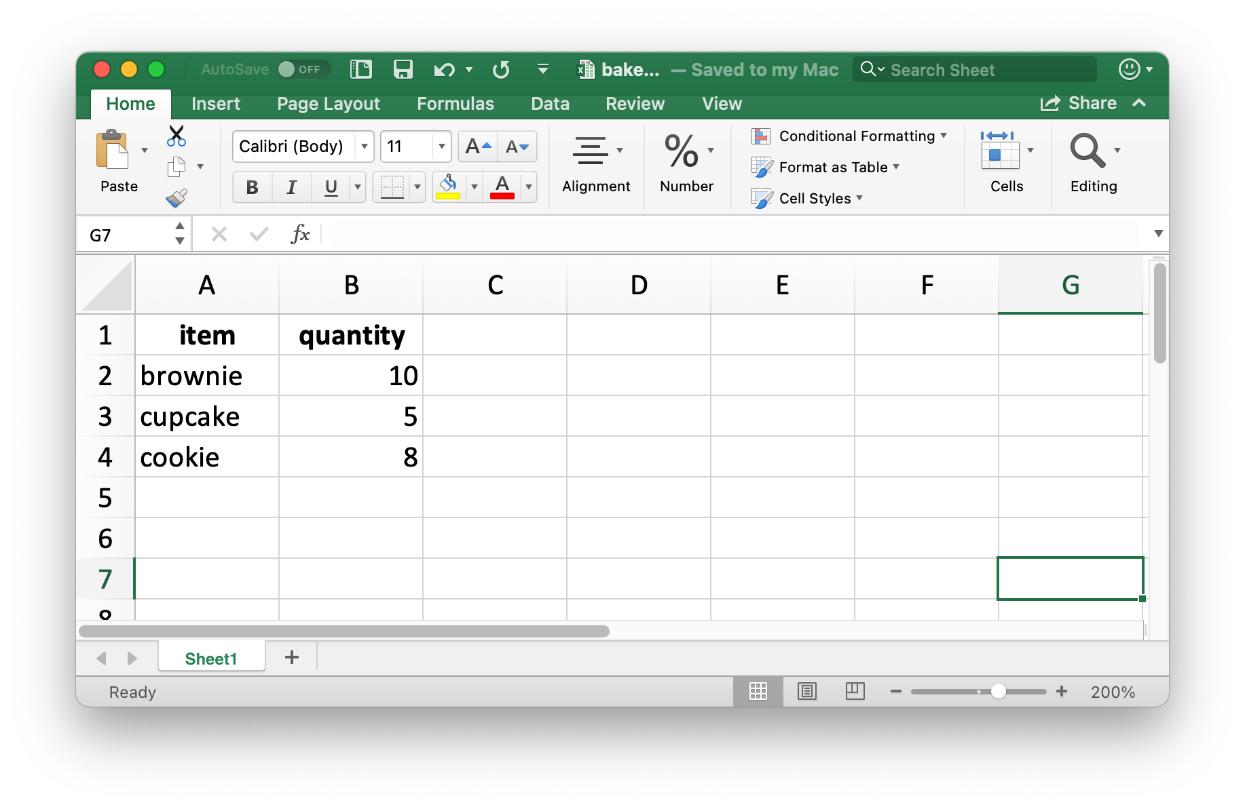Apply fill color with the bucket icon
The width and height of the screenshot is (1245, 807).
447,187
